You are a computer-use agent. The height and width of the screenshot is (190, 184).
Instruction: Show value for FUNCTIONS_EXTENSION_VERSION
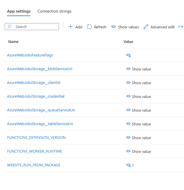(139, 138)
